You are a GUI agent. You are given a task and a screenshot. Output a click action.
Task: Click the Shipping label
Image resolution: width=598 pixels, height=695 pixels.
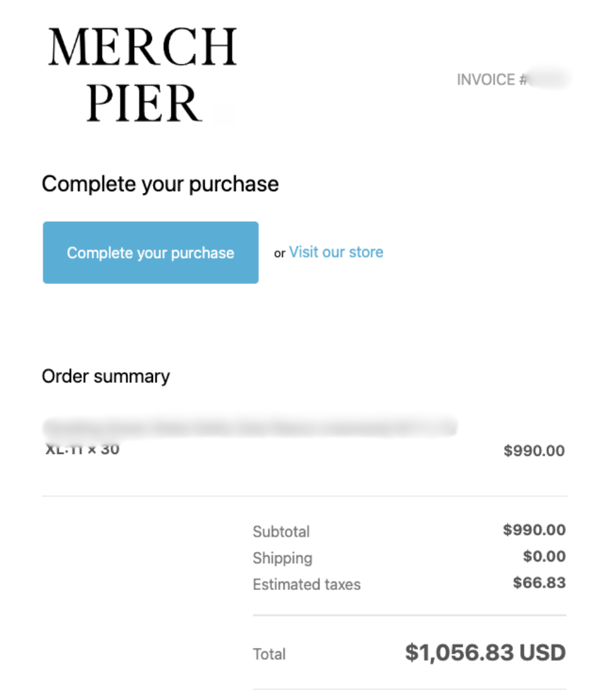(282, 558)
